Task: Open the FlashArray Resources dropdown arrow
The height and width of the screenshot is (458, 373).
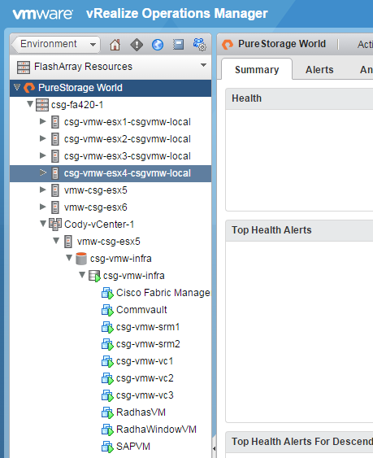Action: (x=203, y=65)
